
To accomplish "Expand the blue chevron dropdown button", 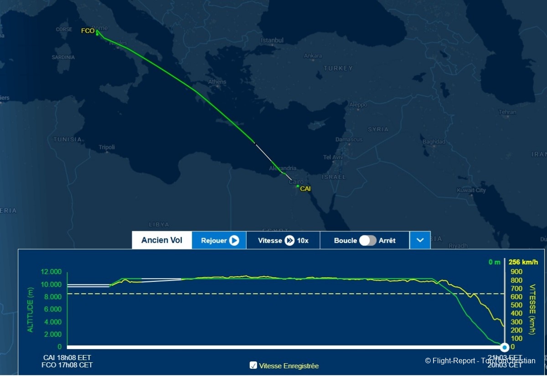I will tap(420, 240).
